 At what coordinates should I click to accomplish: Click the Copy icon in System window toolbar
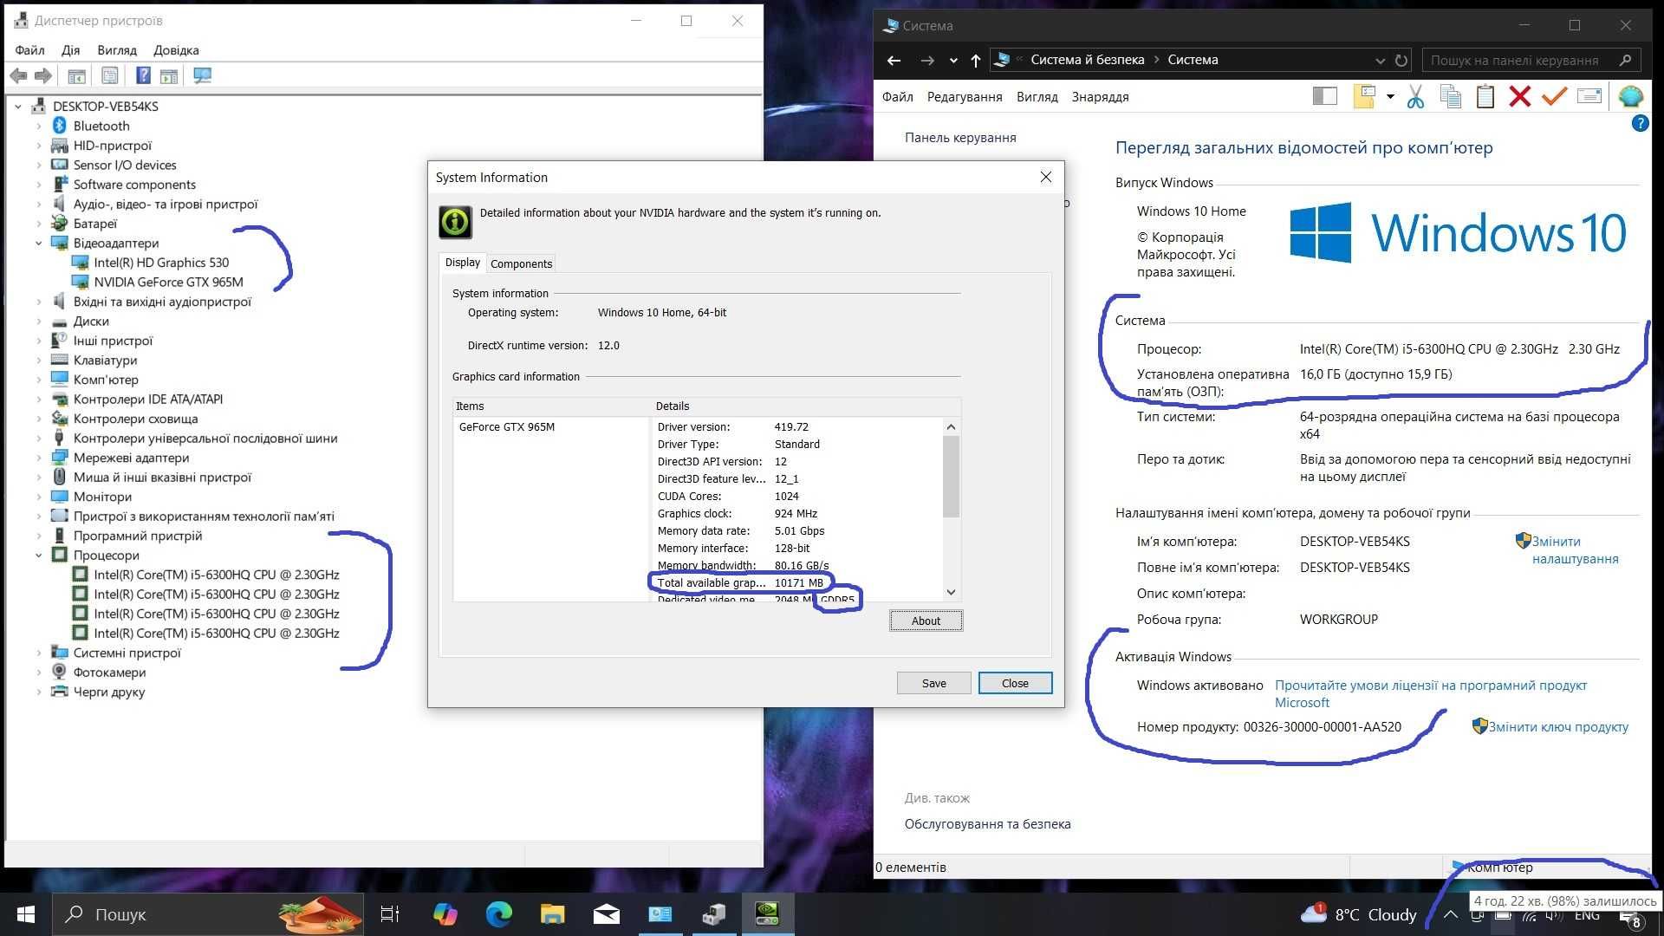(x=1450, y=96)
